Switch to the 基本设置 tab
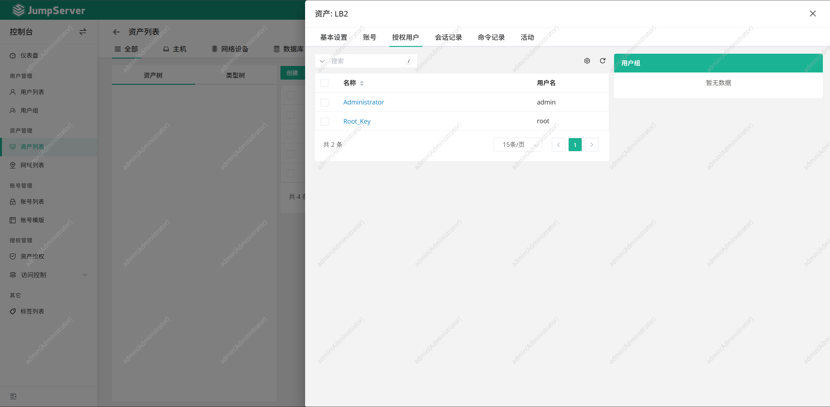Image resolution: width=830 pixels, height=407 pixels. coord(334,38)
